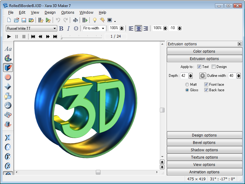Image resolution: width=245 pixels, height=184 pixels.
Task: Open the Animation options panel
Action: [x=204, y=172]
